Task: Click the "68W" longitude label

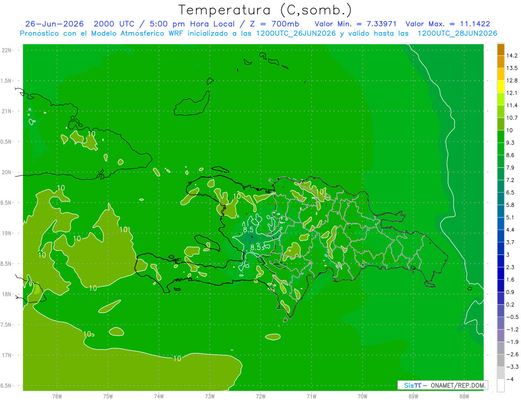Action: tap(464, 396)
